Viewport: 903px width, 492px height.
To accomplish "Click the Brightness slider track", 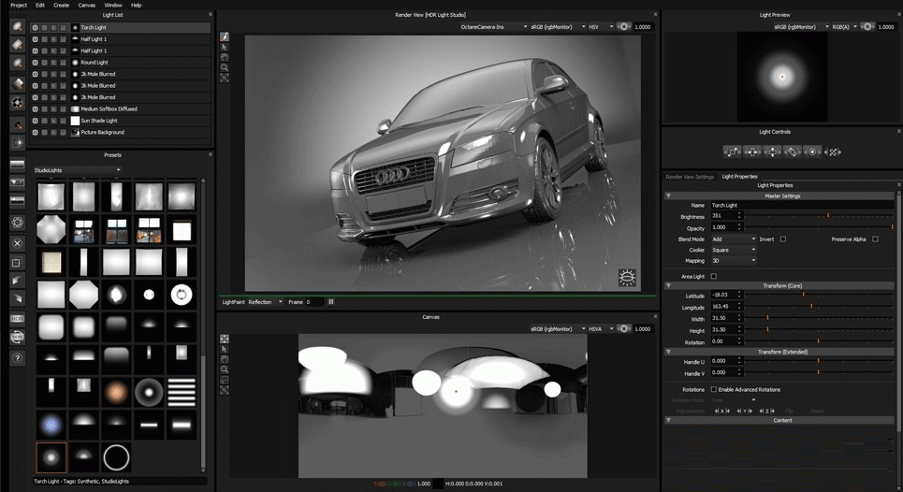I will click(x=819, y=216).
